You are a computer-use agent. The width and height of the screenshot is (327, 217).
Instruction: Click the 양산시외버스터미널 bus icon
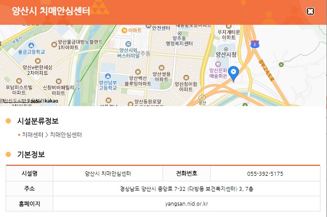pyautogui.click(x=128, y=44)
